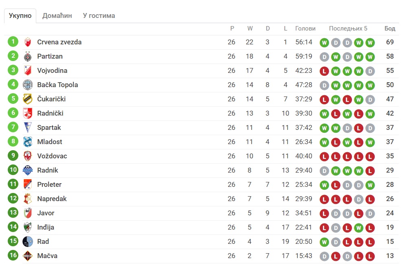Open the Radnički team link

click(50, 113)
